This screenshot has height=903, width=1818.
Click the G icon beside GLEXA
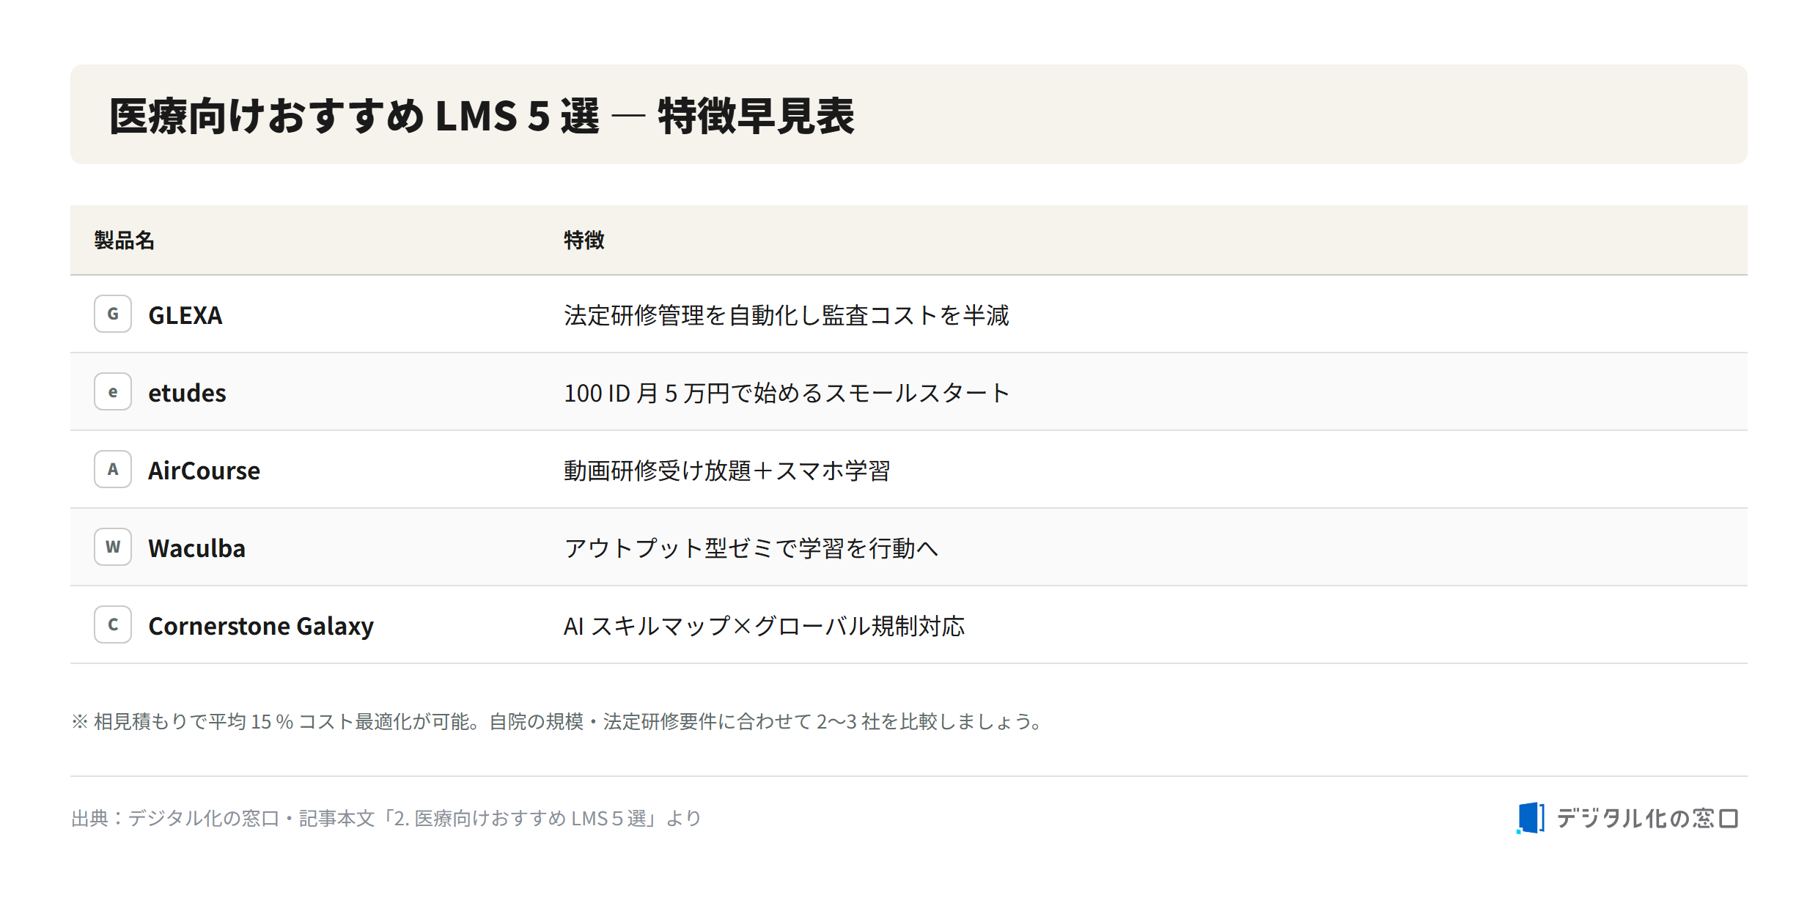(x=113, y=314)
